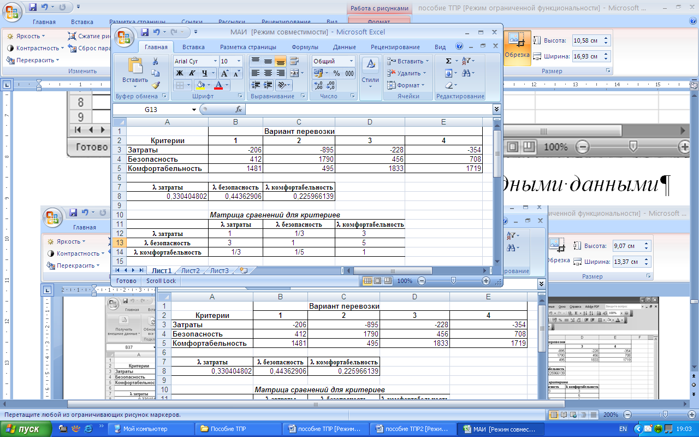Screen dimensions: 699x437
Task: Open Разметка страницы tab in Excel
Action: 248,47
